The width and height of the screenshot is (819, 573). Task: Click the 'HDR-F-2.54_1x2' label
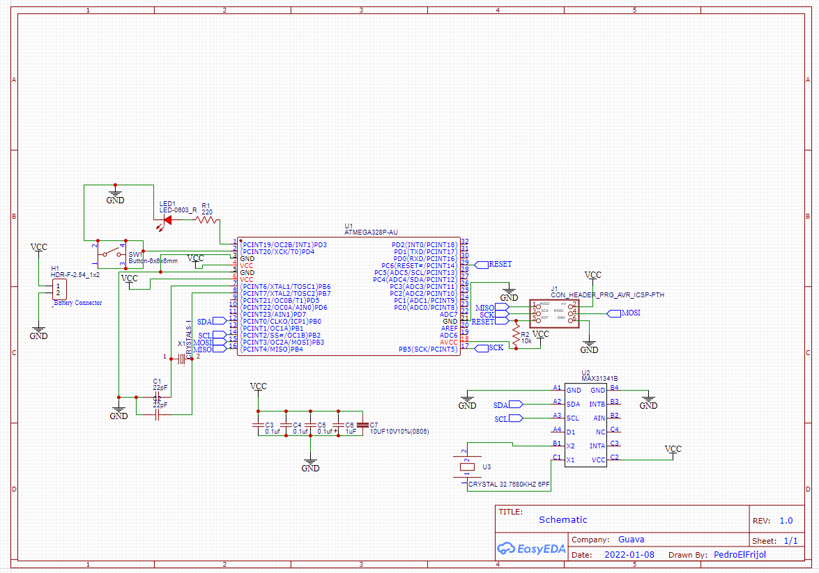click(x=75, y=275)
